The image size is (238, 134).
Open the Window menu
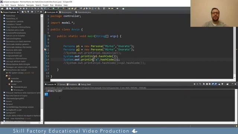coord(58,5)
